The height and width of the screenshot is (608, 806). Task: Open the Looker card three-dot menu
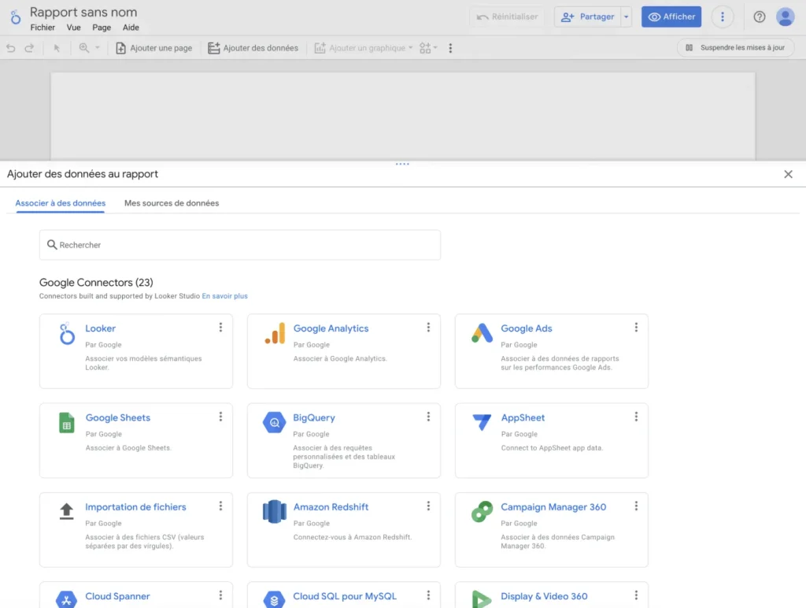click(x=220, y=327)
